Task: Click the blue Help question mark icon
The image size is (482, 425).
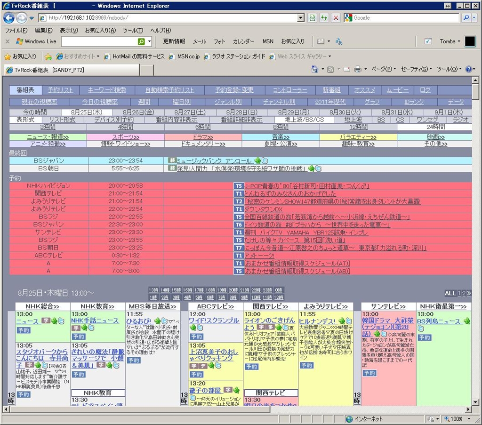Action: click(468, 69)
